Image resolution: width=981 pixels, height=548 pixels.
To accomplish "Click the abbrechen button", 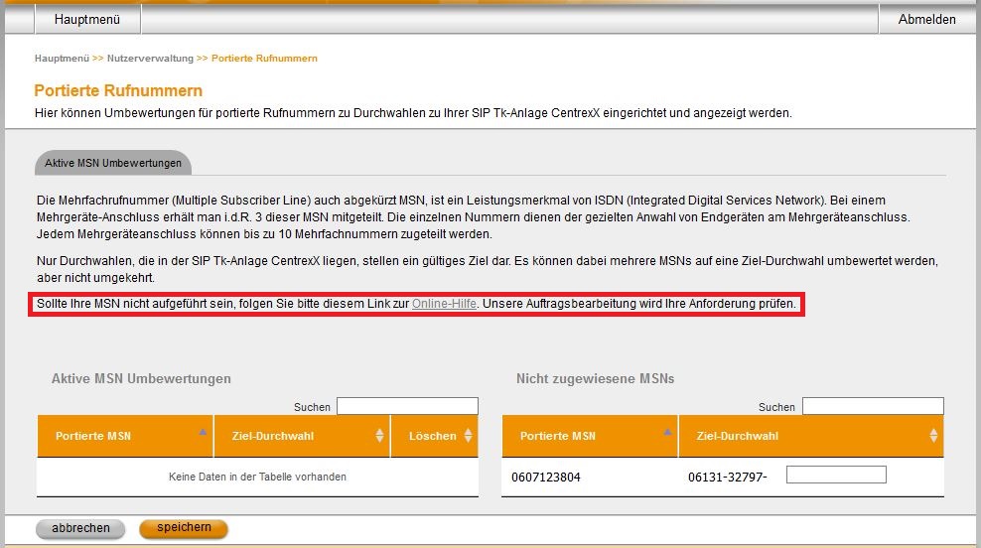I will click(x=80, y=528).
